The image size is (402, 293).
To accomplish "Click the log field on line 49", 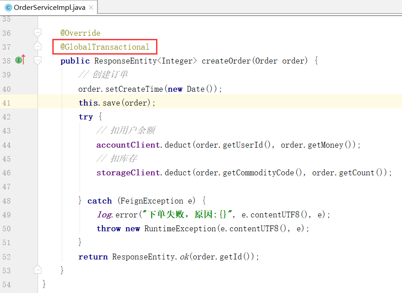I will [104, 215].
